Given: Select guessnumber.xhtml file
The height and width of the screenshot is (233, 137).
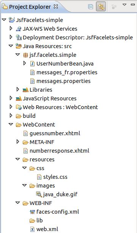Looking at the screenshot, I should click(x=52, y=133).
